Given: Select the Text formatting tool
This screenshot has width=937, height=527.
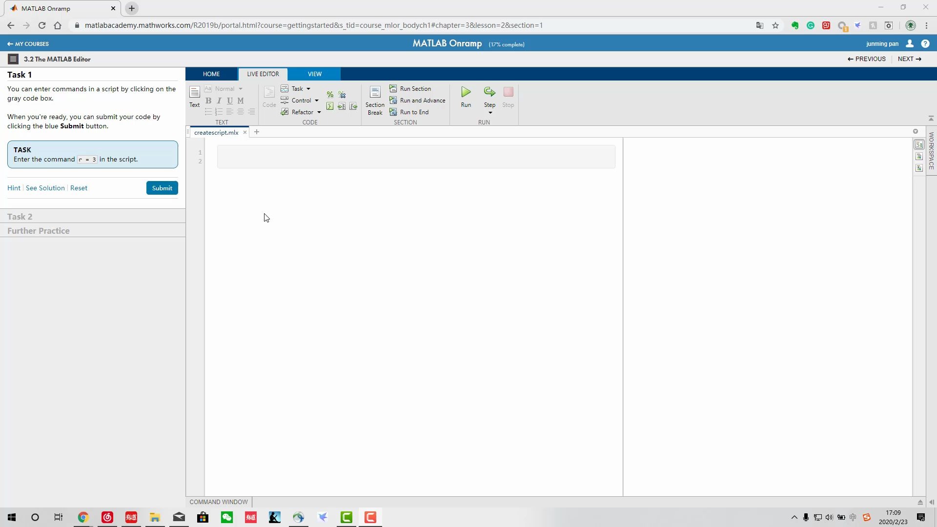Looking at the screenshot, I should [194, 97].
